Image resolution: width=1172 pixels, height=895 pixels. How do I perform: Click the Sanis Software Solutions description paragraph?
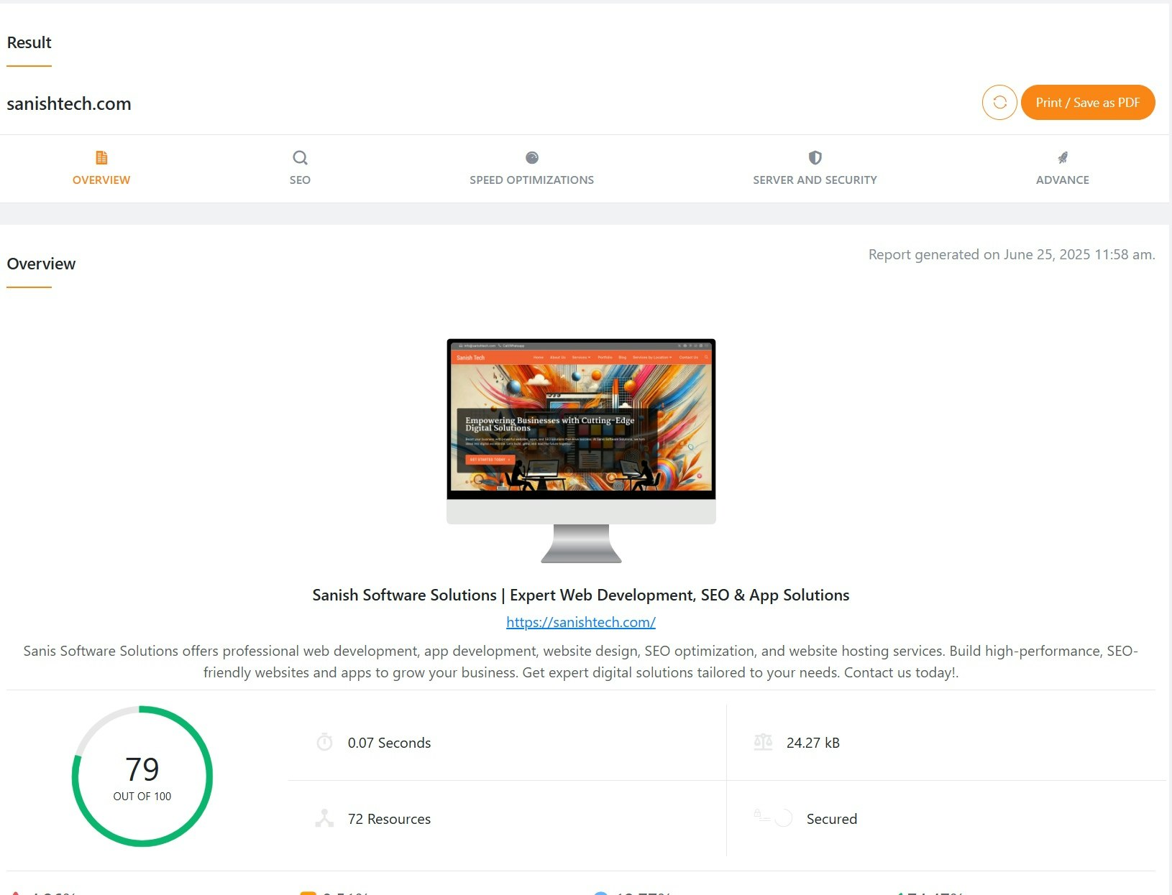tap(581, 662)
